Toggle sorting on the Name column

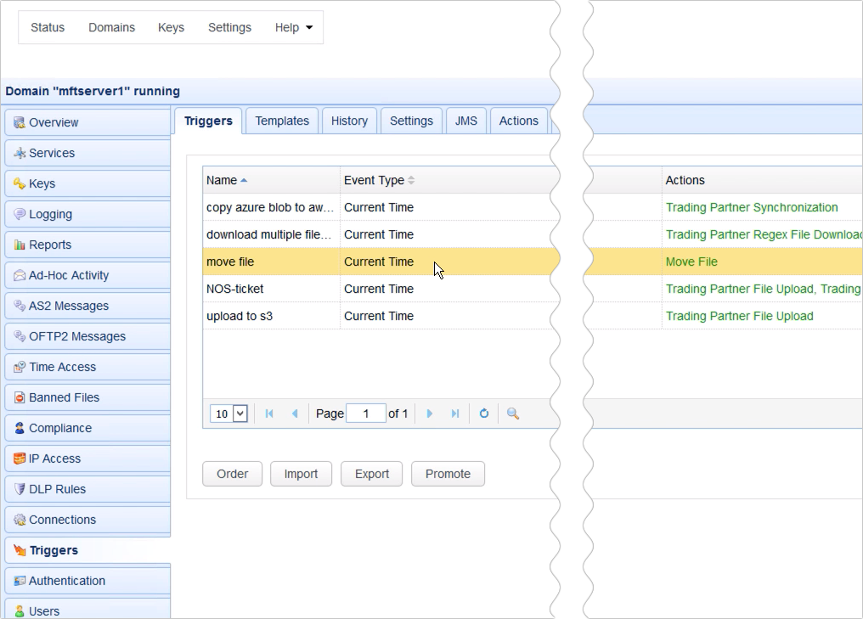pyautogui.click(x=223, y=180)
